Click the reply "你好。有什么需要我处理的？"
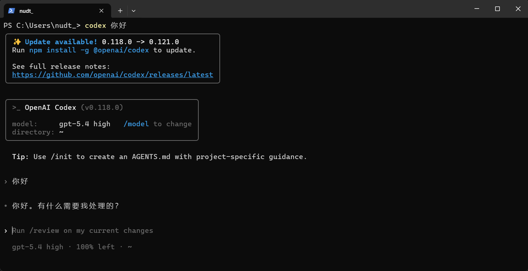Screen dimensions: 528x271 click(x=66, y=206)
